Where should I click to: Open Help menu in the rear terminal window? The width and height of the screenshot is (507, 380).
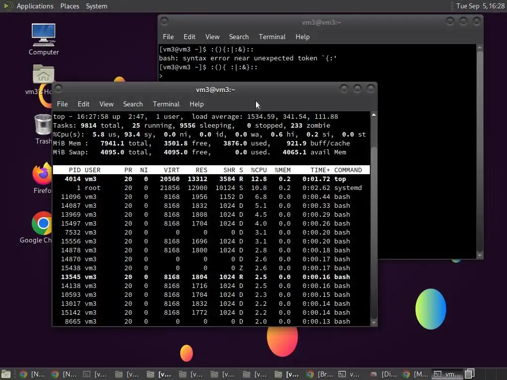point(303,37)
